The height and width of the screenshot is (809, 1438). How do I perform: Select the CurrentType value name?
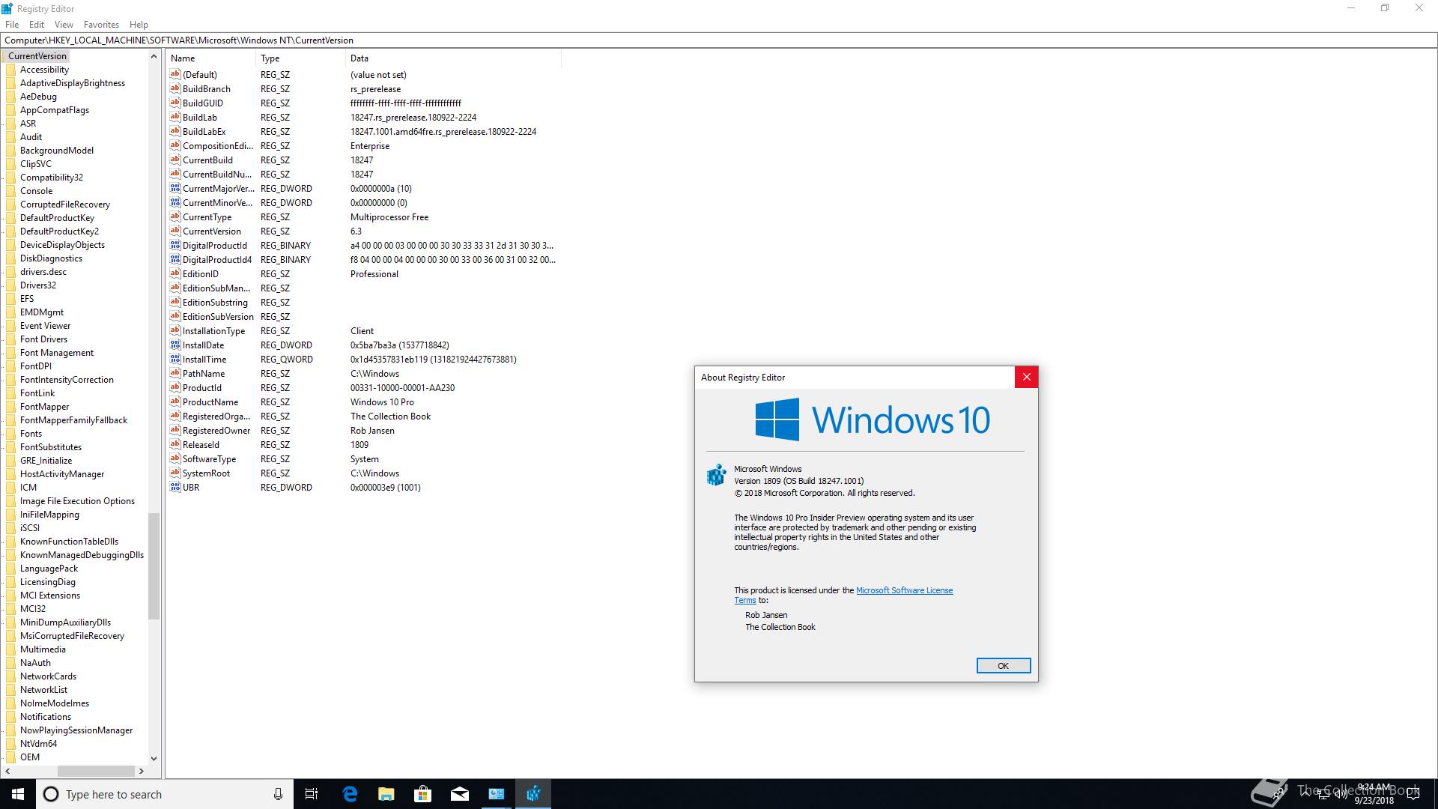pos(207,216)
